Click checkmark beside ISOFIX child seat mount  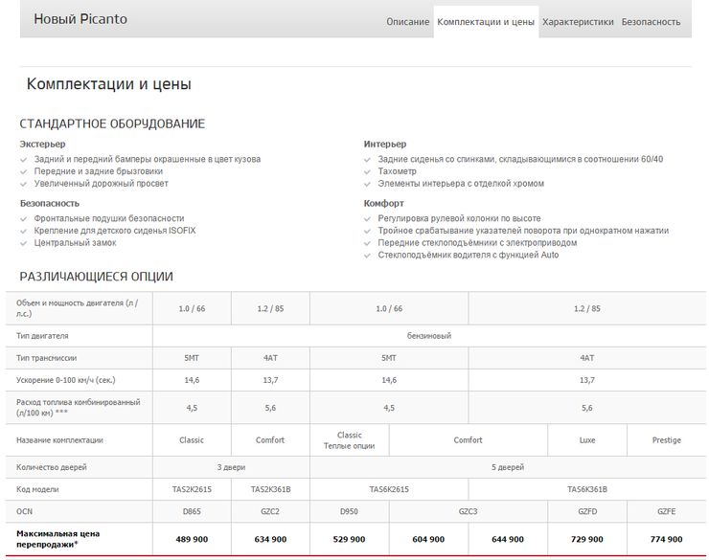24,232
